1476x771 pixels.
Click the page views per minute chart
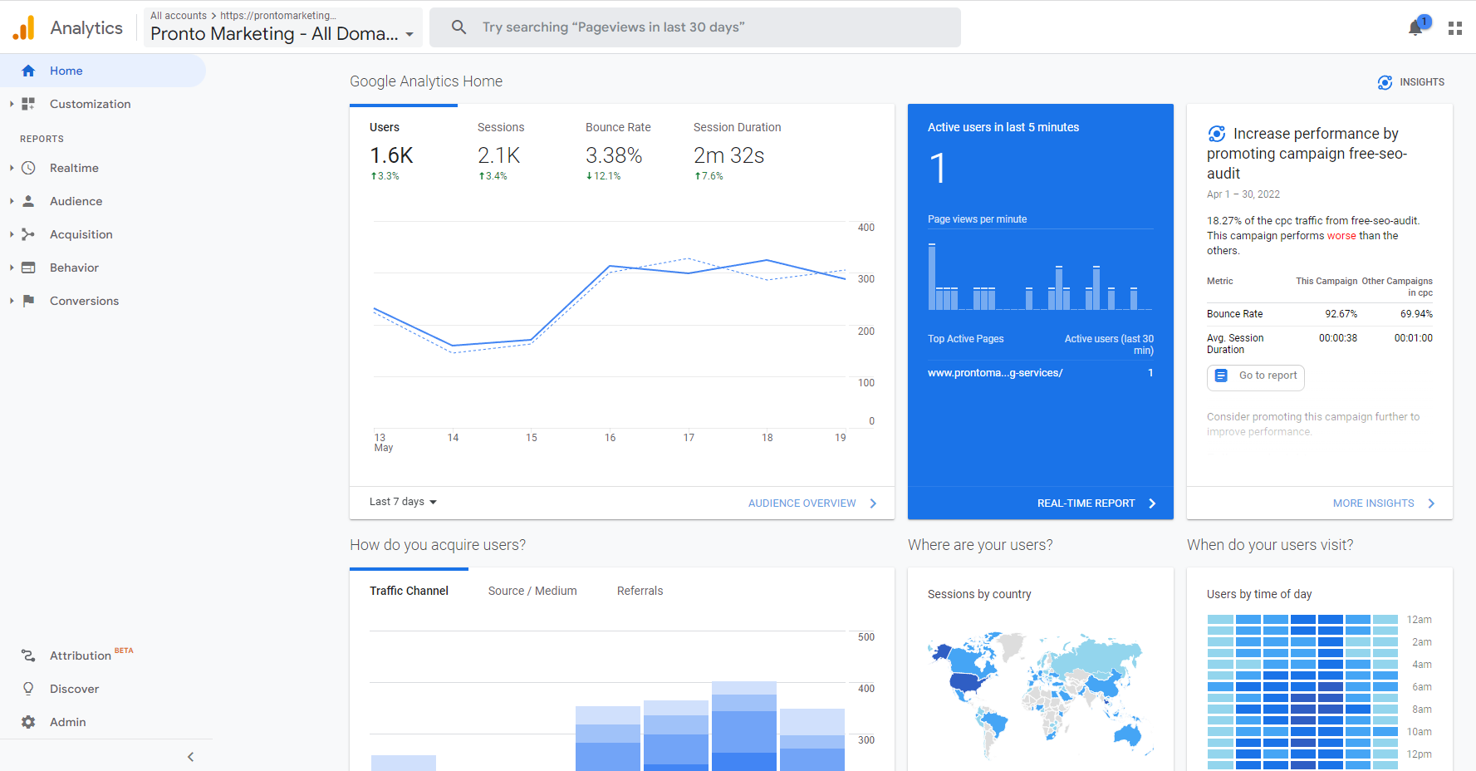1040,277
